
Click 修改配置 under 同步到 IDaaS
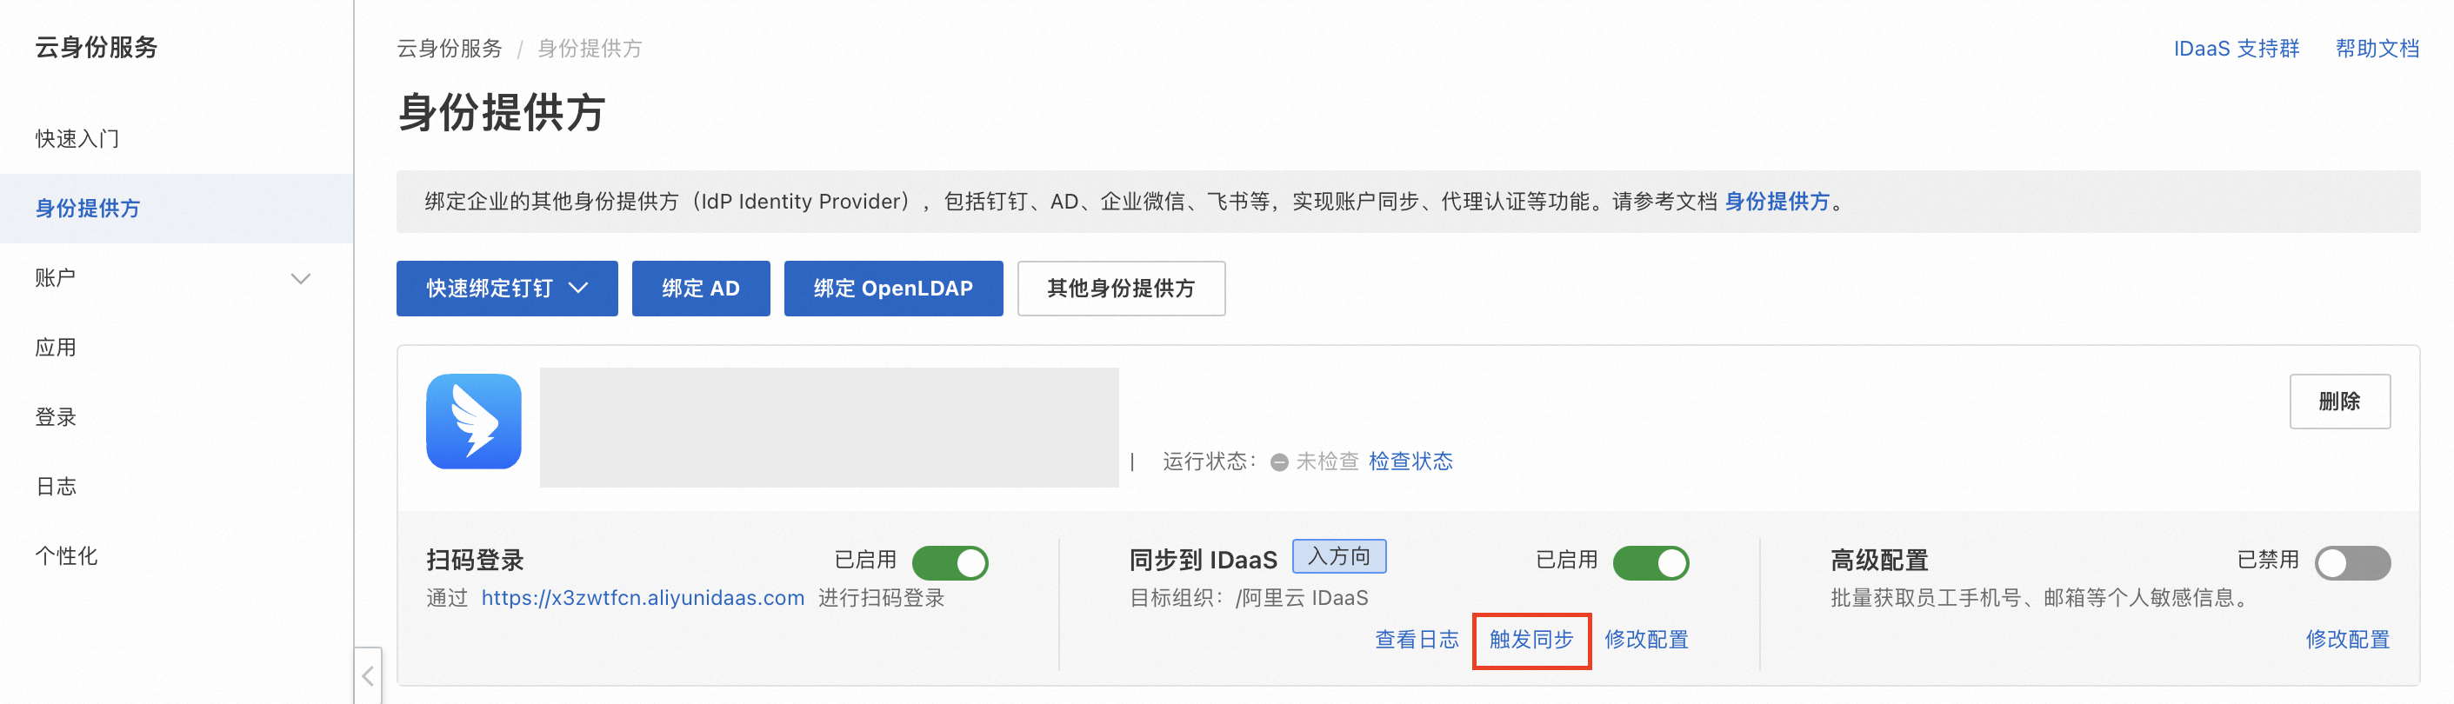coord(1646,639)
